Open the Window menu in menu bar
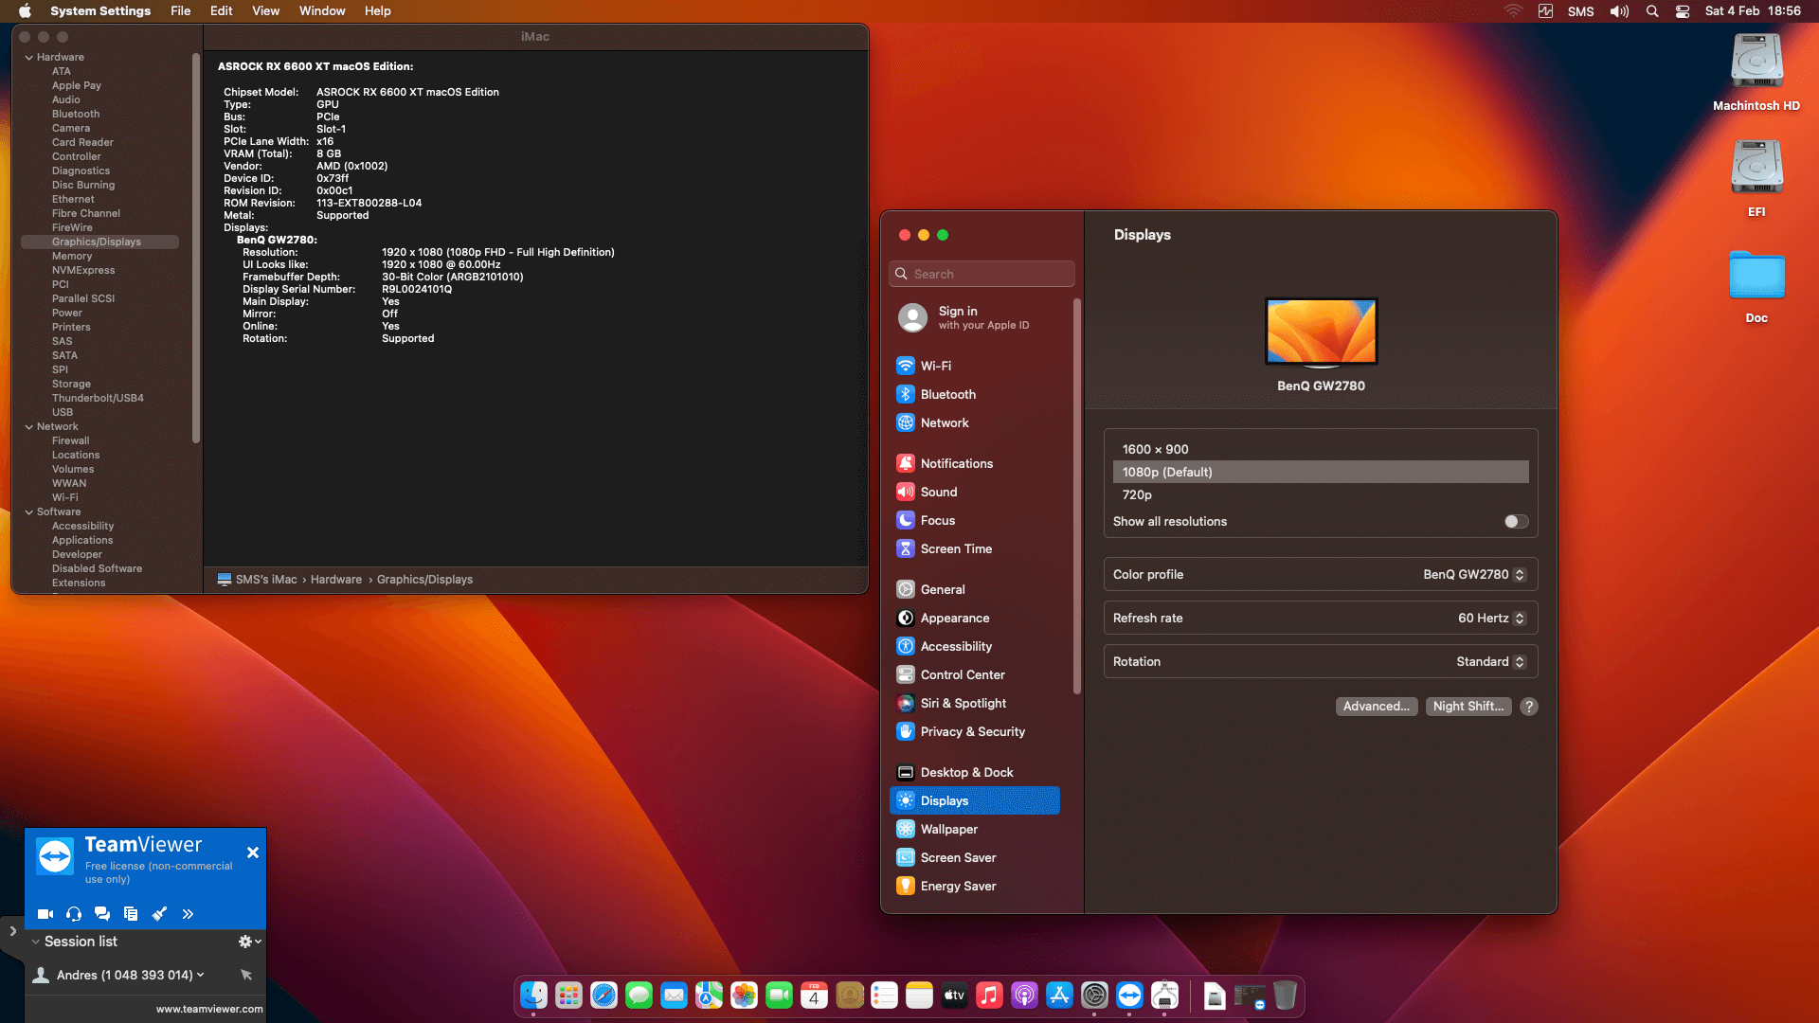The image size is (1819, 1023). [x=322, y=10]
